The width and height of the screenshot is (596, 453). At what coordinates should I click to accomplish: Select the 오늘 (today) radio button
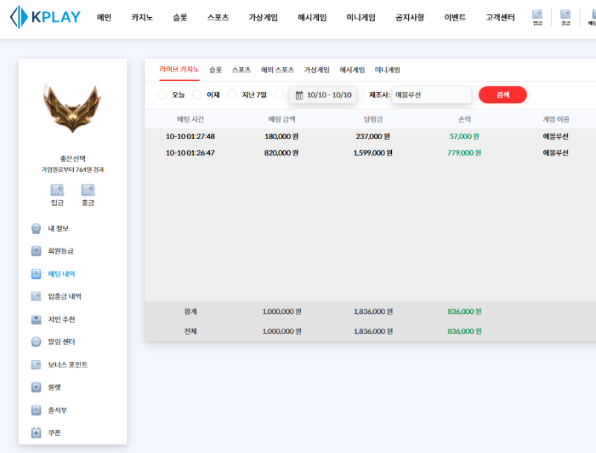coord(162,94)
